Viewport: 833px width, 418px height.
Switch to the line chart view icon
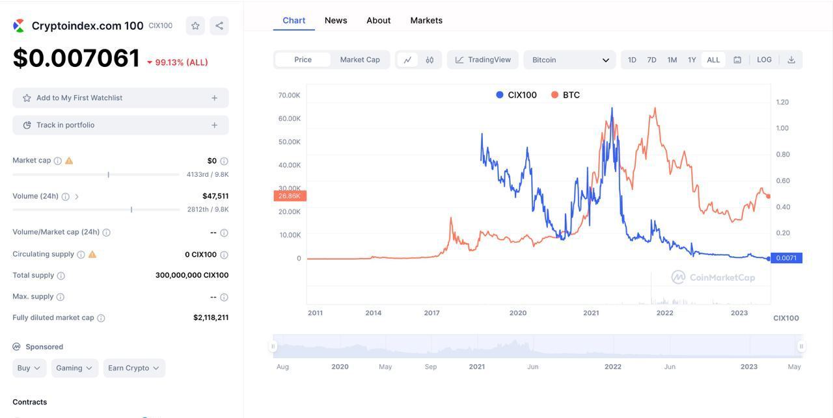pyautogui.click(x=407, y=60)
